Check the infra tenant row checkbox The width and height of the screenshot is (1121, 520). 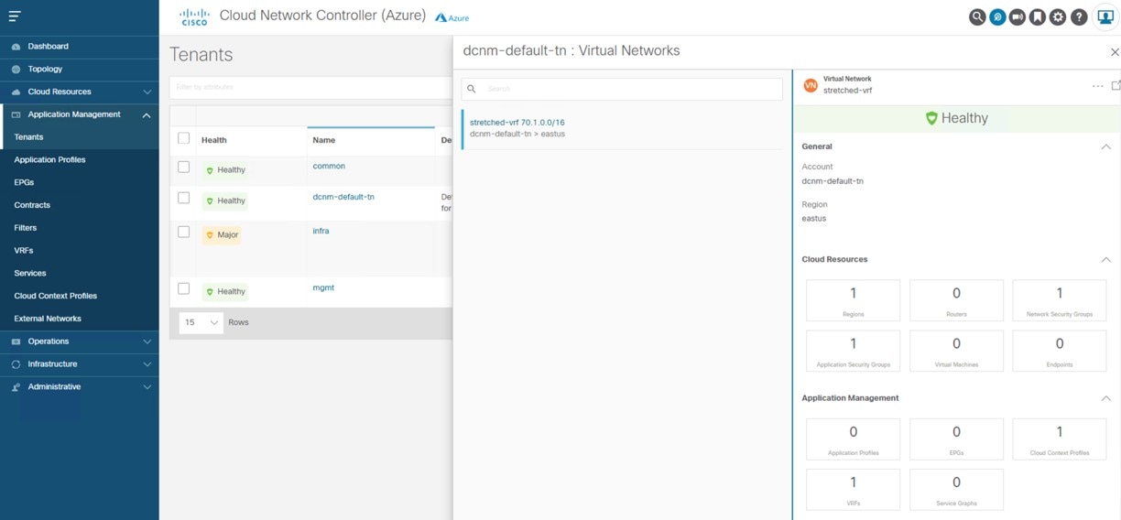(x=183, y=233)
